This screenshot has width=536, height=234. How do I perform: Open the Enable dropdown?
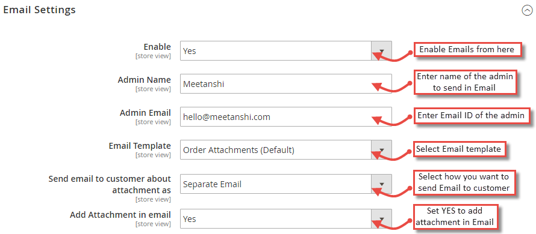tap(286, 51)
